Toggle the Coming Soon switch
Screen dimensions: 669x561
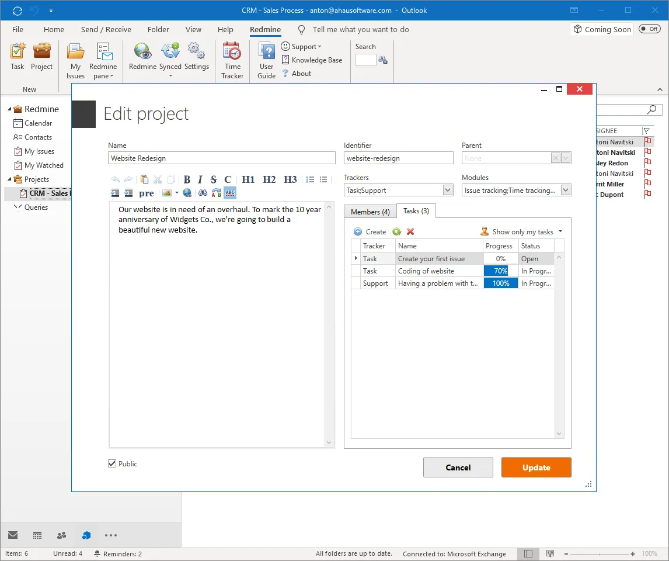[649, 29]
